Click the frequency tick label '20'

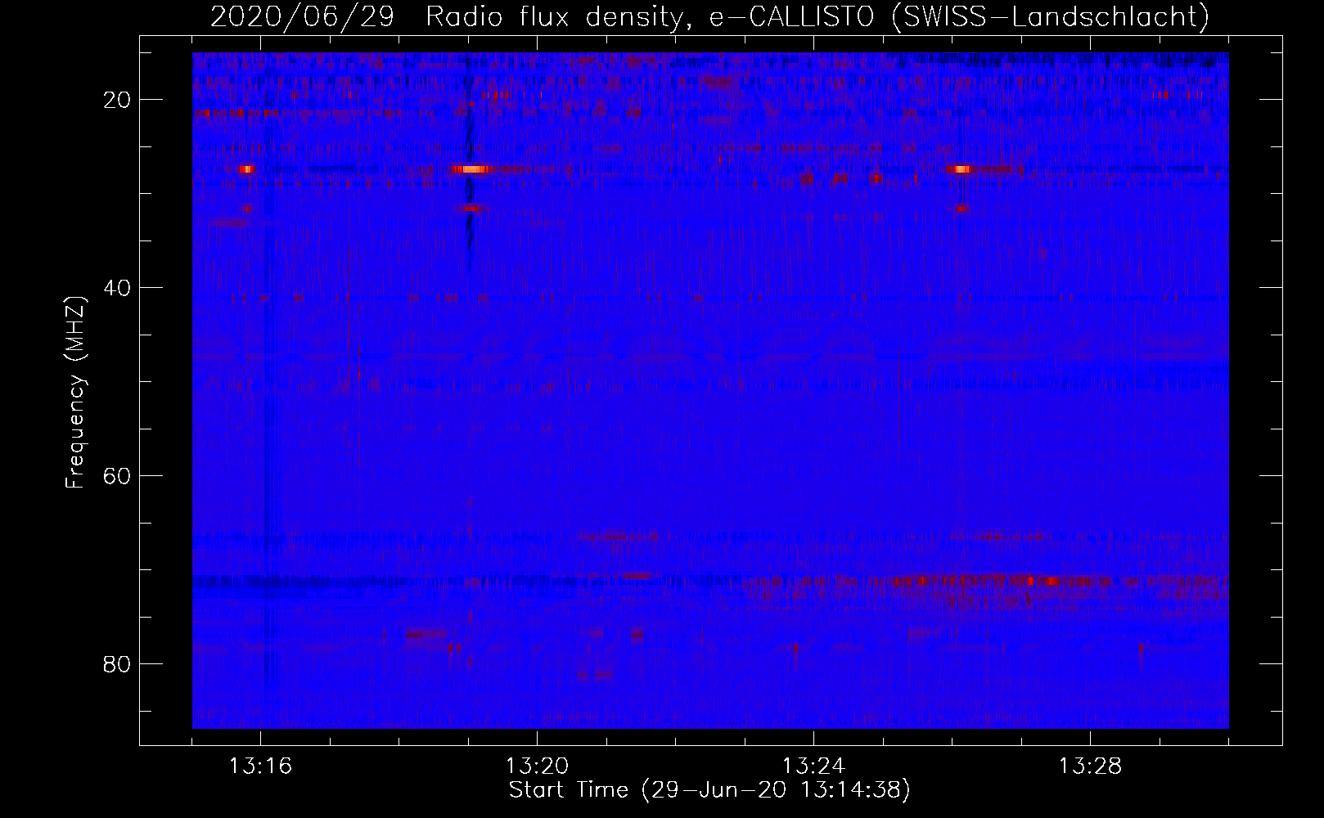tap(118, 100)
